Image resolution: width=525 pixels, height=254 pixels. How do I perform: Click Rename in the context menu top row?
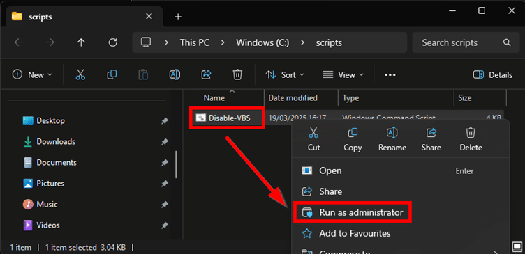tap(392, 139)
